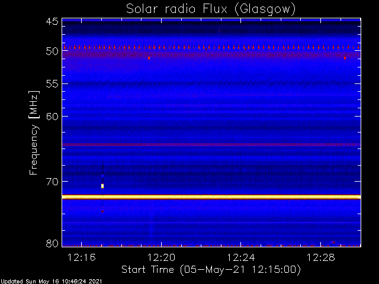Click the 12:16 time axis label
Screen dimensions: 379x284
click(82, 258)
